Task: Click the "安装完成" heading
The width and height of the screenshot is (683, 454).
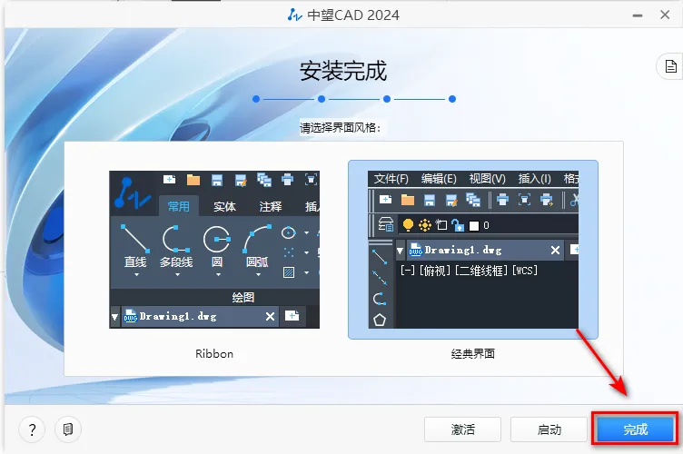Action: click(343, 71)
